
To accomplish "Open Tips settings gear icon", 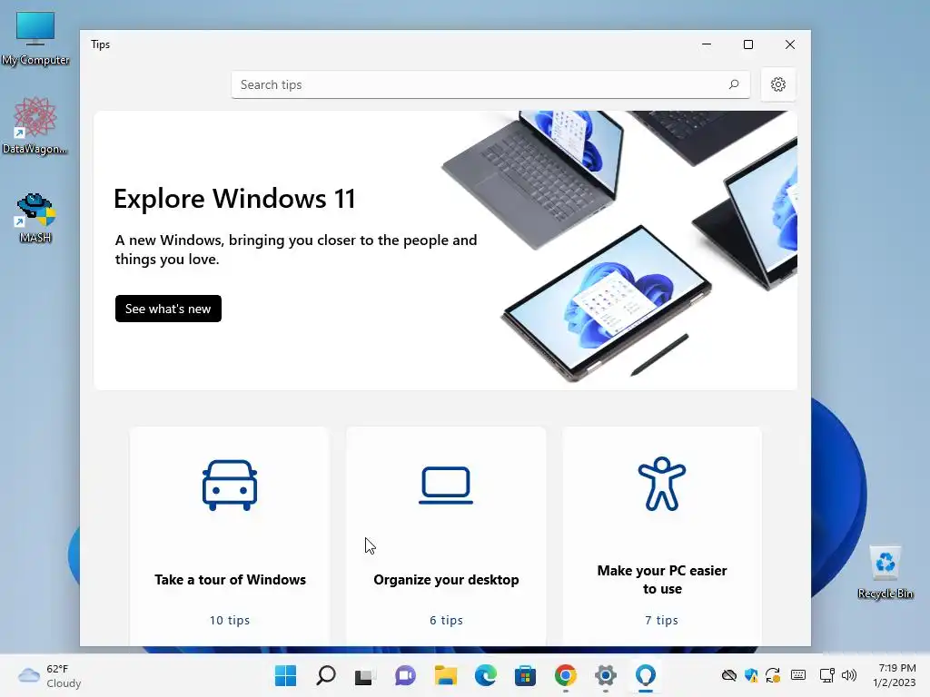I will 778,84.
